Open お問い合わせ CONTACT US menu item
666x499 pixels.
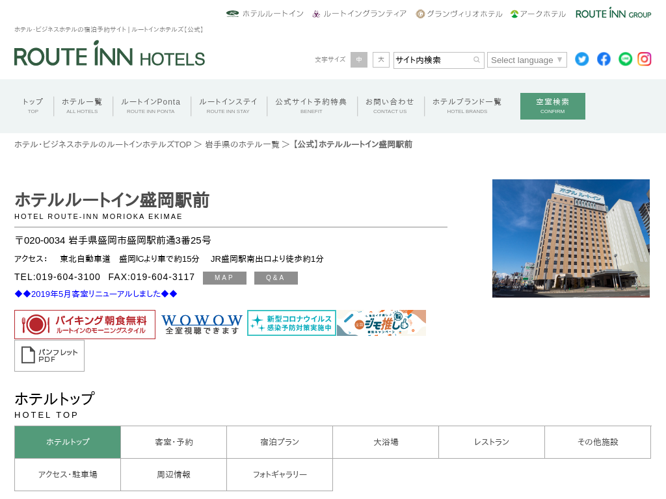390,106
